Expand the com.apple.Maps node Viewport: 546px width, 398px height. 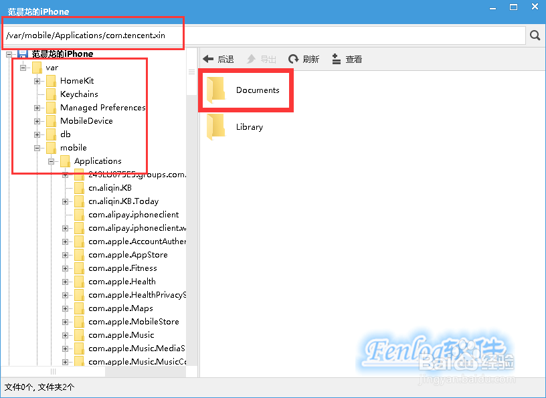tap(65, 308)
